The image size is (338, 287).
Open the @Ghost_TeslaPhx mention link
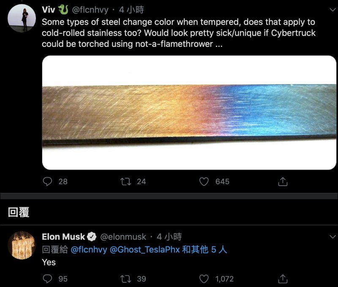tap(144, 249)
